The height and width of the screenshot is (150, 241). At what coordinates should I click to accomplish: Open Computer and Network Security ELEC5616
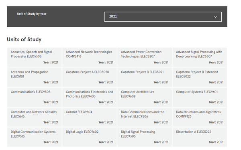(35, 117)
